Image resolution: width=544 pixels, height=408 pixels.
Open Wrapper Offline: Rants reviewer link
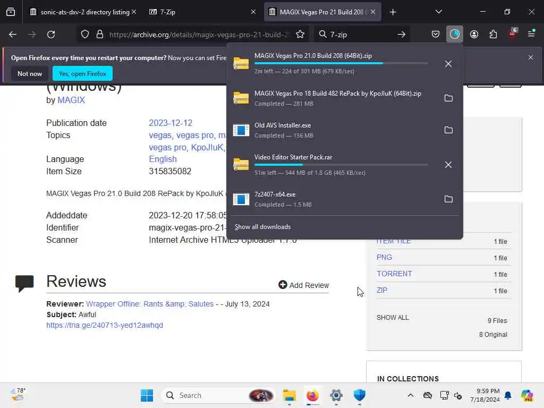pos(149,304)
